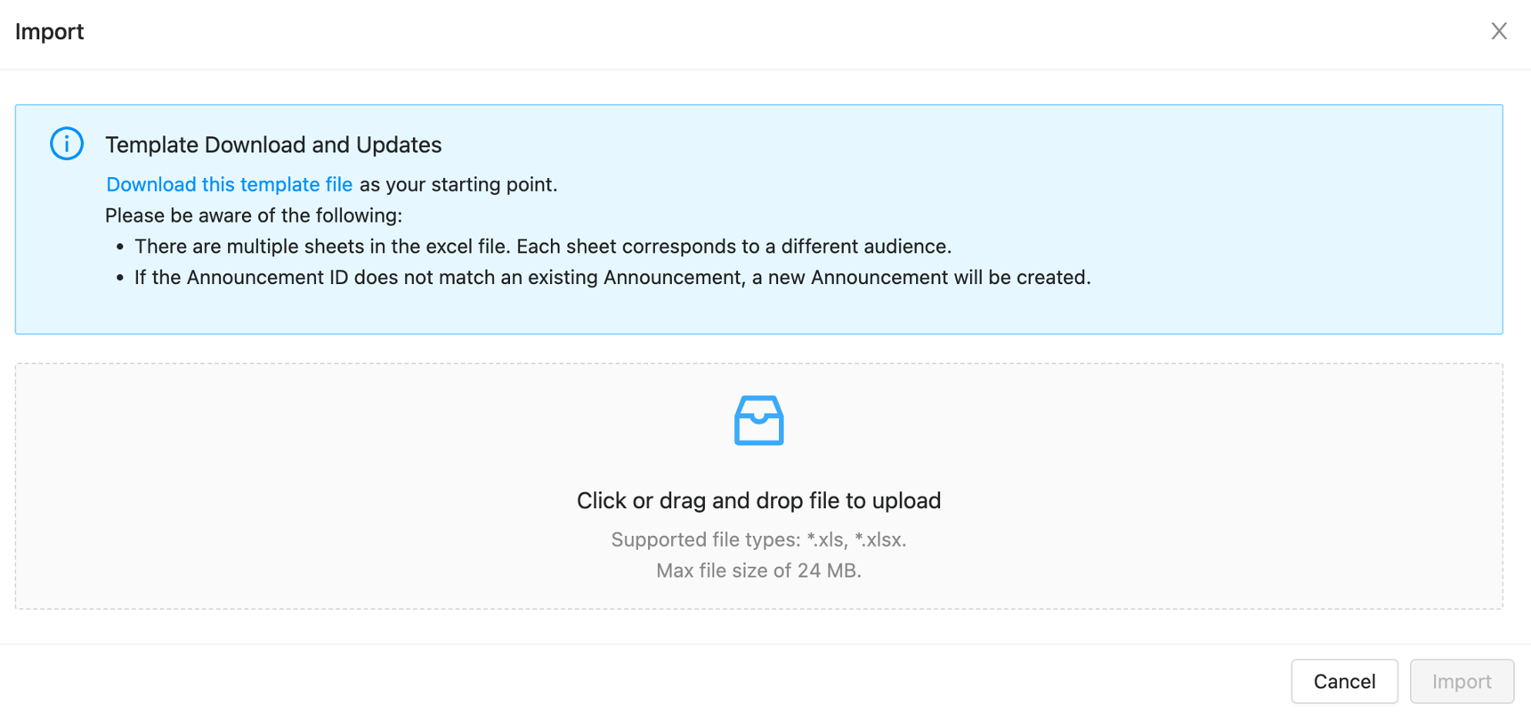The width and height of the screenshot is (1531, 713).
Task: Click Cancel to dismiss the import dialog
Action: coord(1344,681)
